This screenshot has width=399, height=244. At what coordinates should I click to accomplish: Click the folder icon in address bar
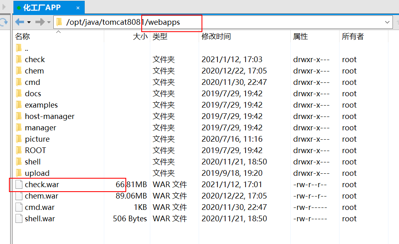click(59, 22)
